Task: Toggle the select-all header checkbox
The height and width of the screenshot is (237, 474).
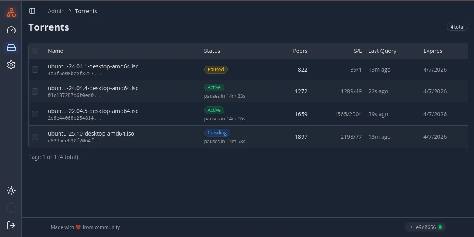Action: tap(35, 51)
